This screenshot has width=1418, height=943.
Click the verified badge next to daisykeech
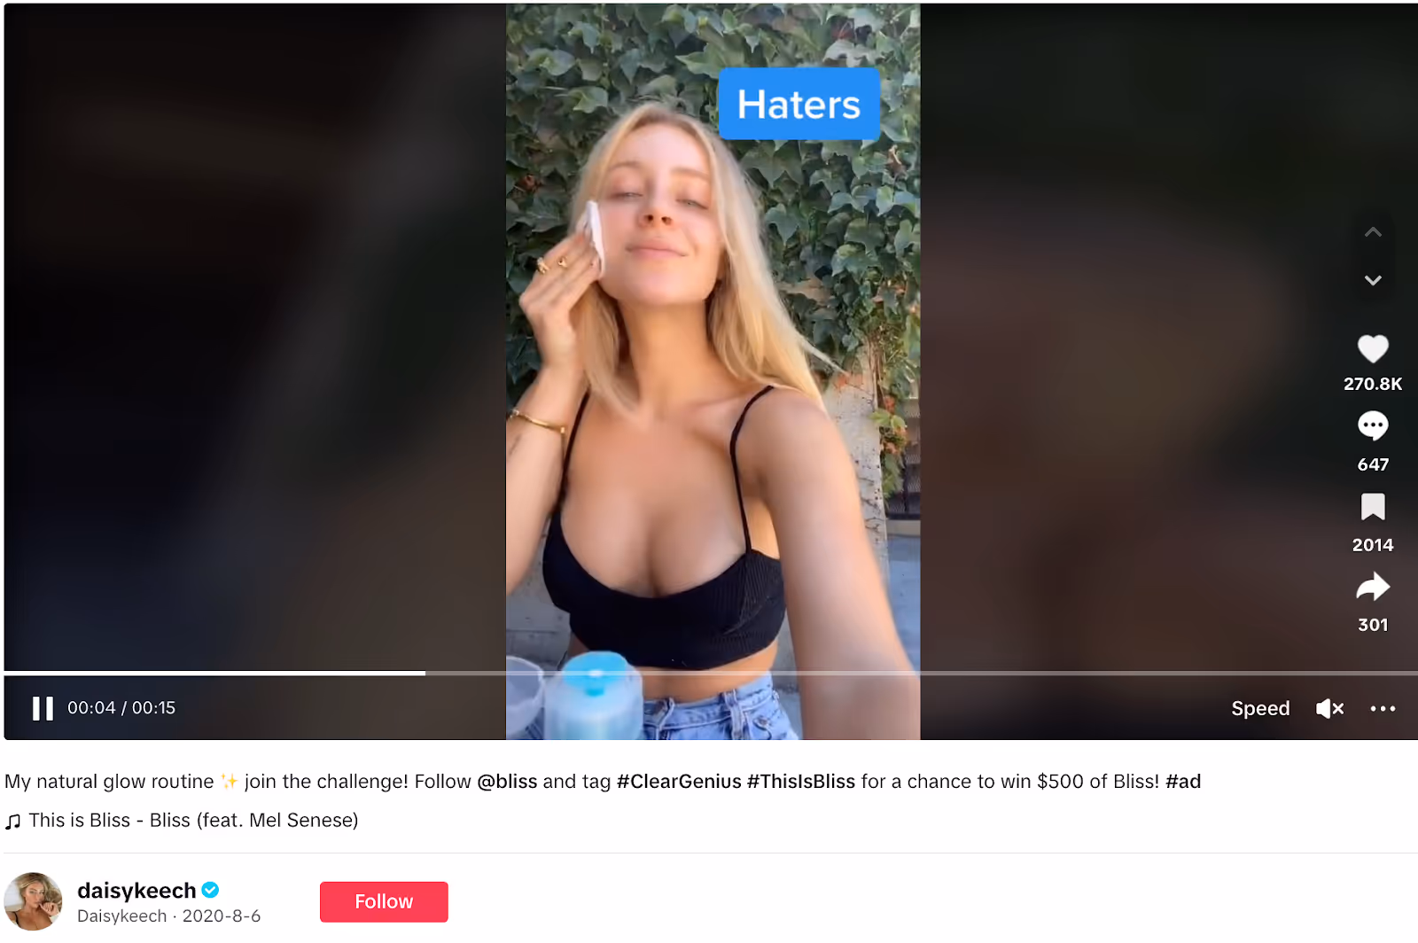tap(211, 890)
